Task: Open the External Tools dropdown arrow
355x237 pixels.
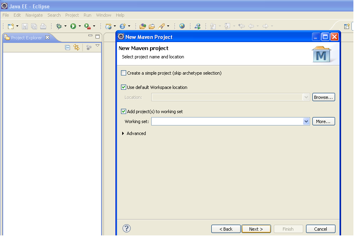Action: tap(94, 26)
